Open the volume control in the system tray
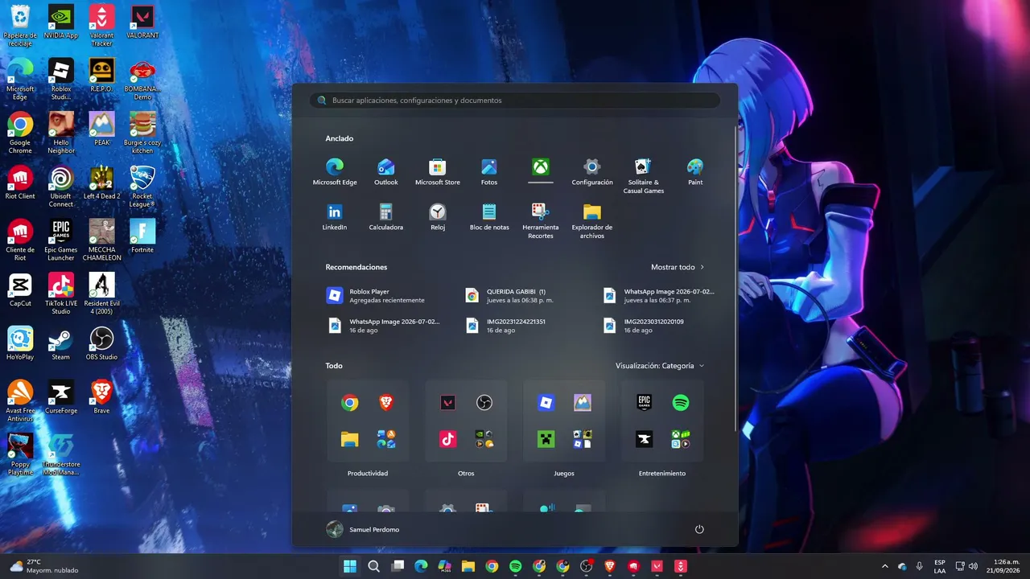 click(x=973, y=566)
